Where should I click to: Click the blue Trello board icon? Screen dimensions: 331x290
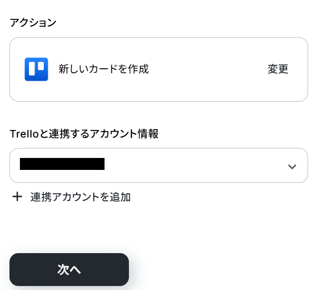pos(36,69)
